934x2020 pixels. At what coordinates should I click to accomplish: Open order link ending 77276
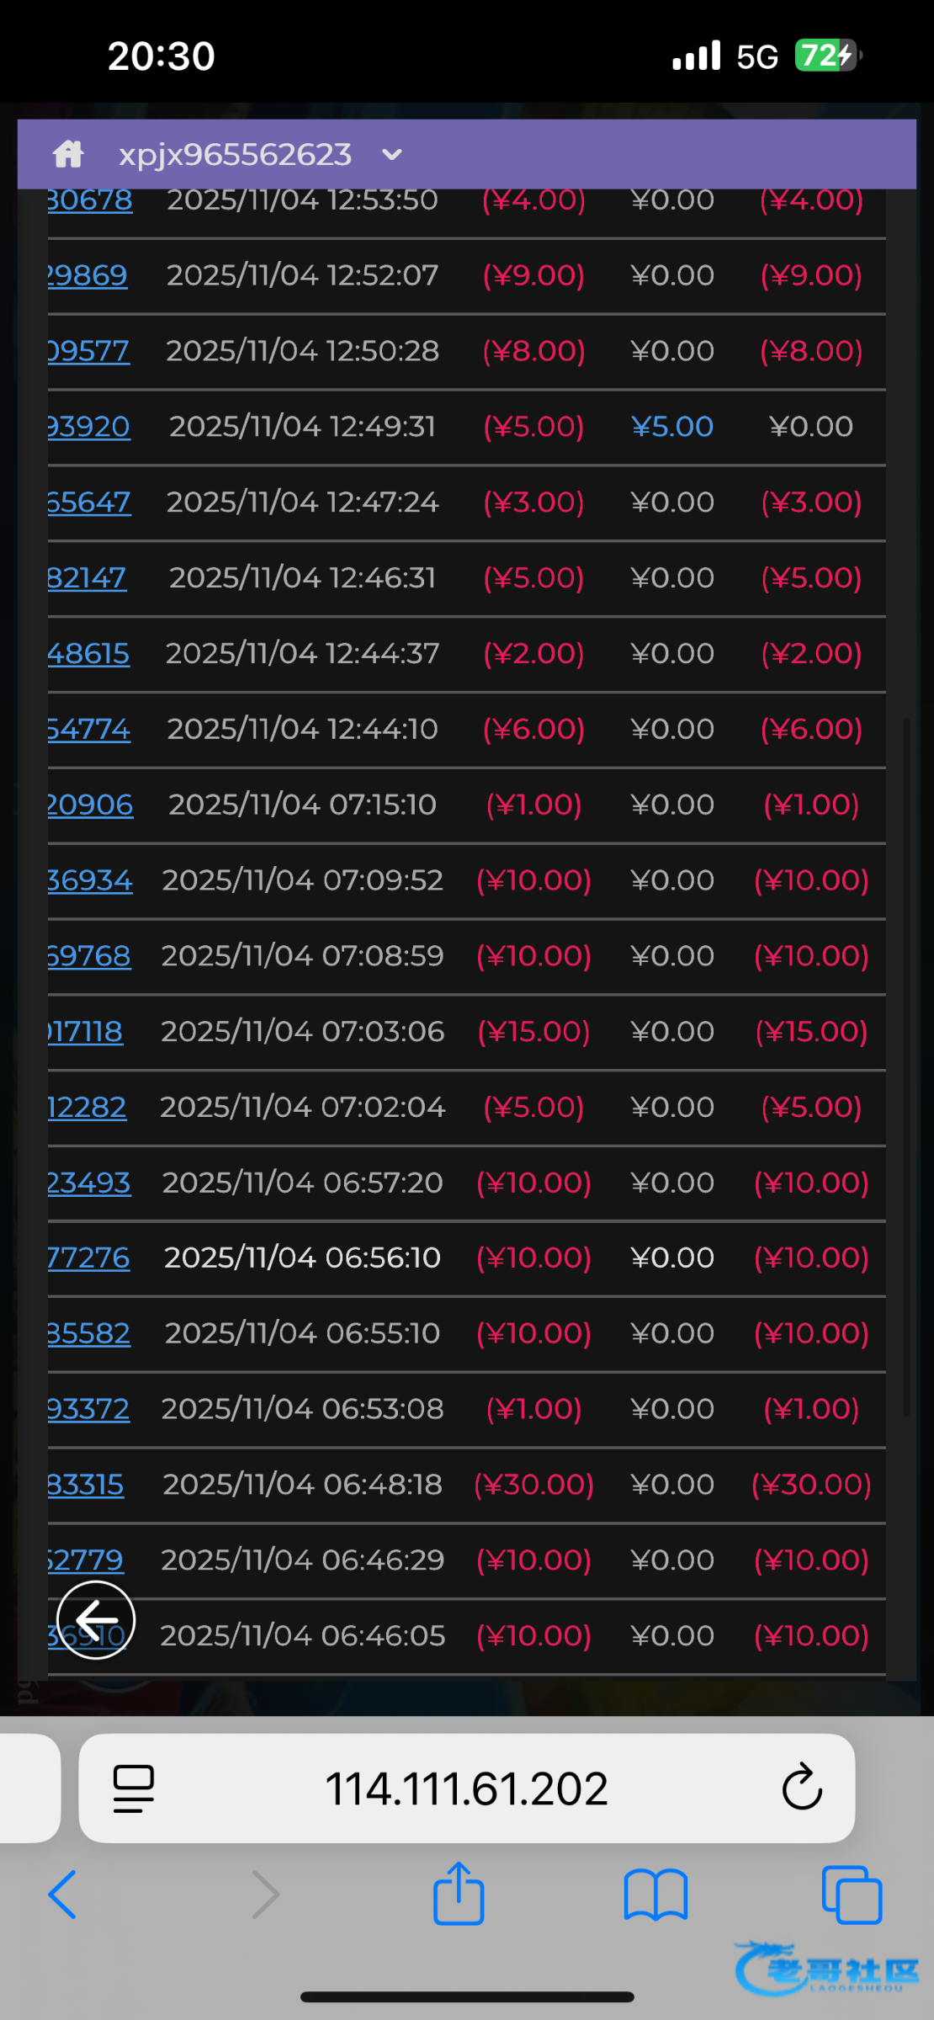point(89,1257)
